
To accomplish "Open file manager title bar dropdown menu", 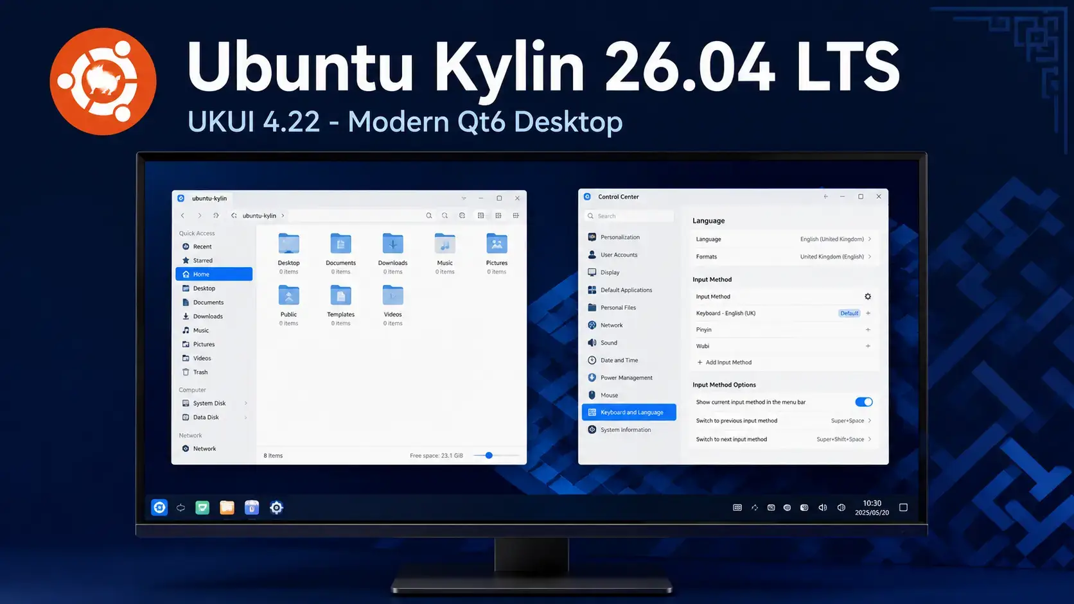I will pyautogui.click(x=464, y=198).
